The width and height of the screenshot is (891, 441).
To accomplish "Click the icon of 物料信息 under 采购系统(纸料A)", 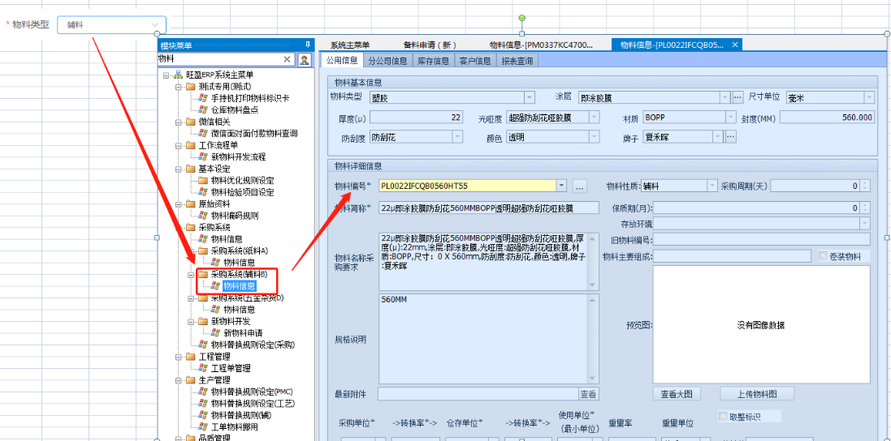I will [x=215, y=263].
